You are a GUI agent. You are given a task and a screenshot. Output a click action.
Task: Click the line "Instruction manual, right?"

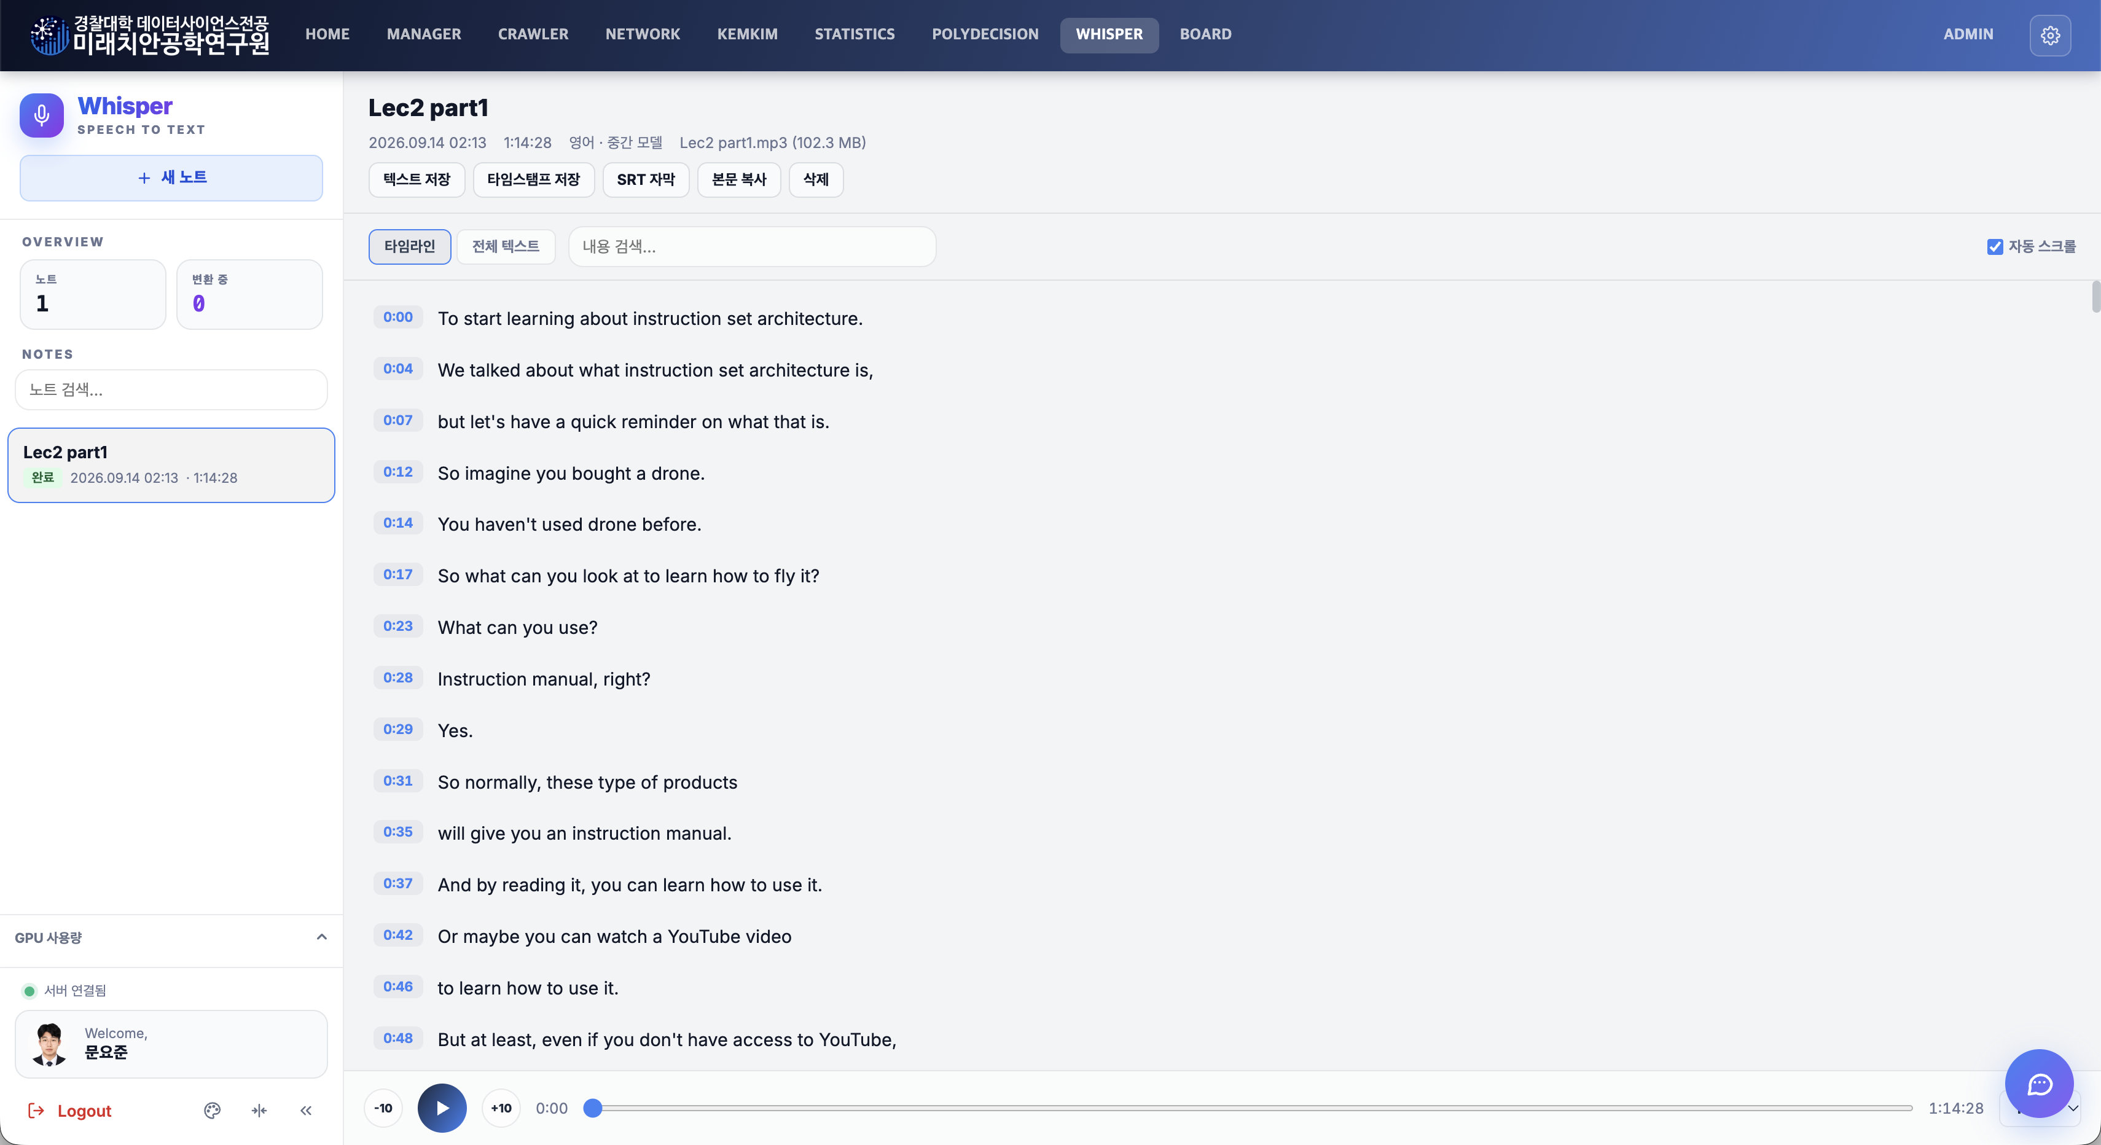[x=544, y=679]
